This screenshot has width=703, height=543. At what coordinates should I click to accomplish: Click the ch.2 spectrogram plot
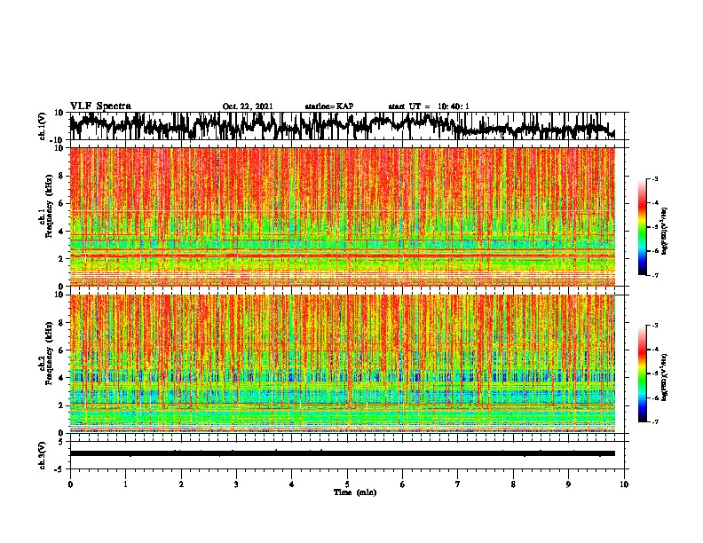342,364
